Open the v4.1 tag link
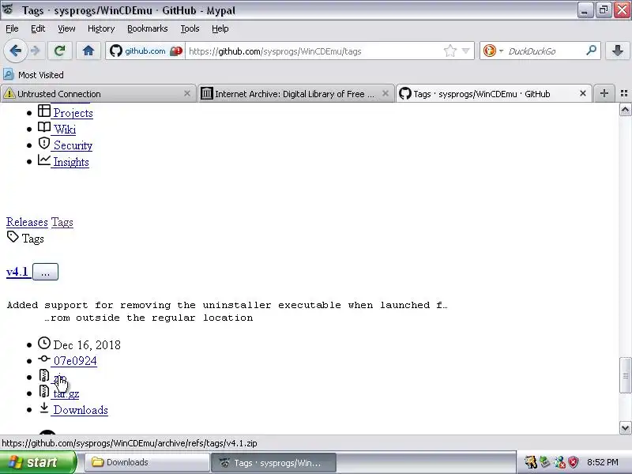 pyautogui.click(x=17, y=272)
